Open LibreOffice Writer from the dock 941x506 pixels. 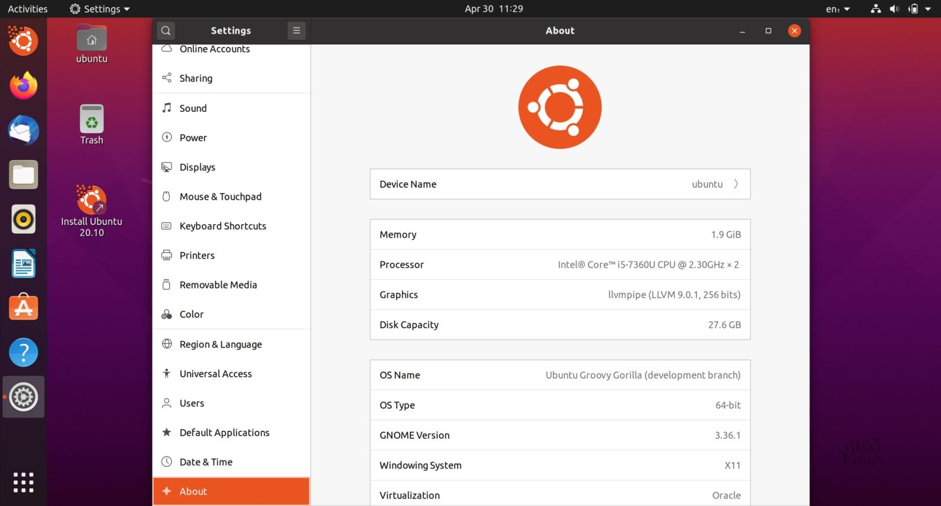tap(24, 264)
